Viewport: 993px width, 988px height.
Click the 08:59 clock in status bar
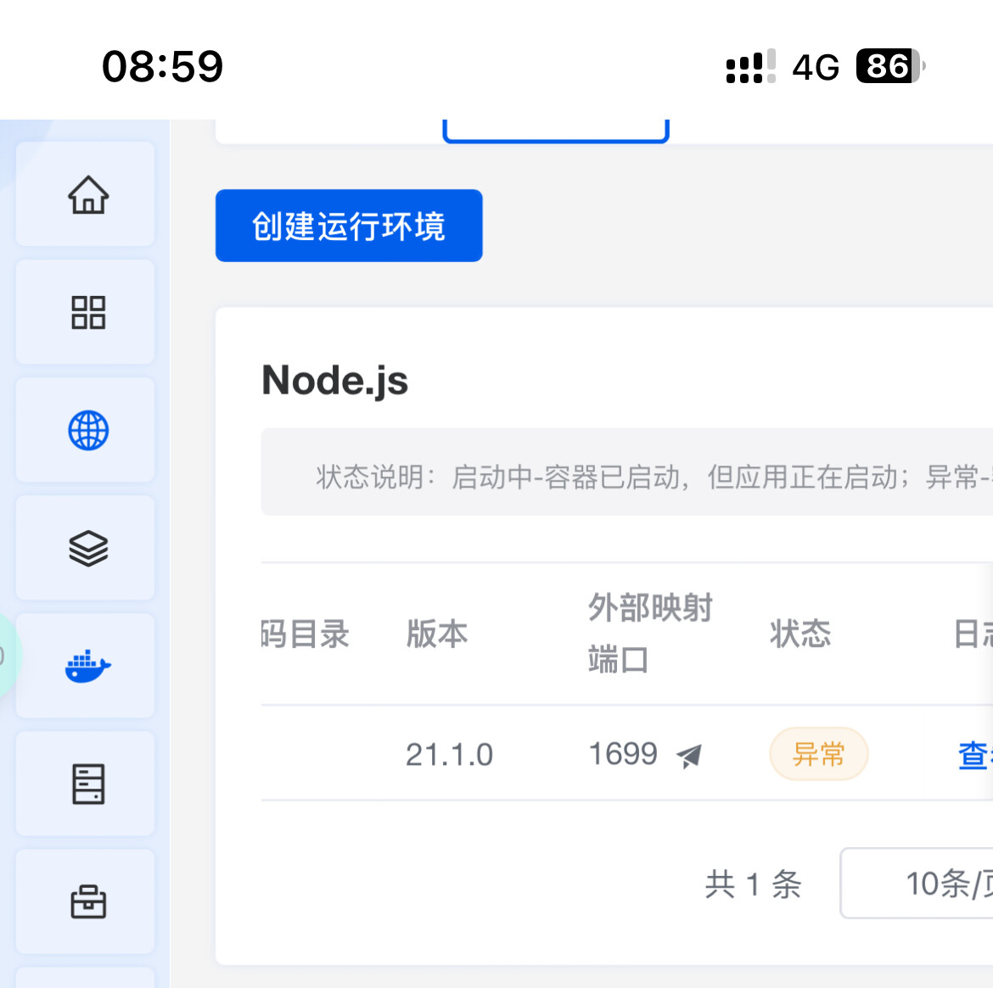[x=163, y=66]
